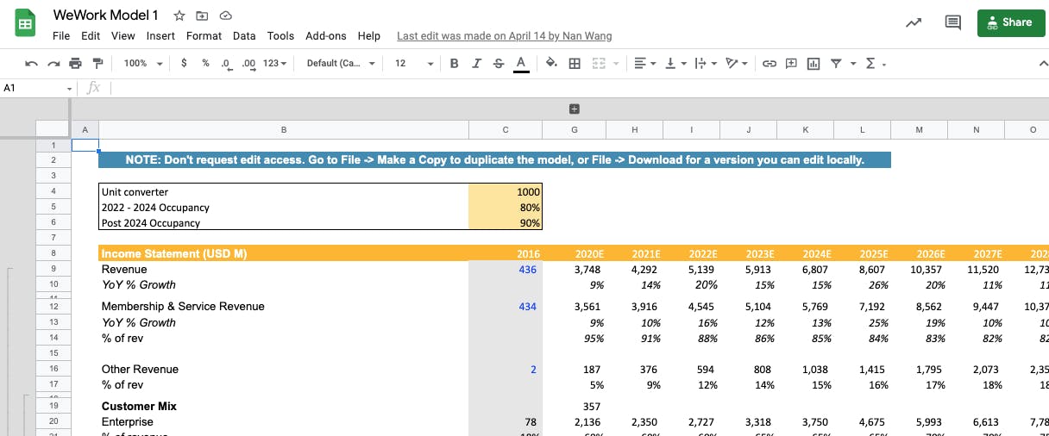Click the WeWork Model 1 document title
Image resolution: width=1049 pixels, height=436 pixels.
pyautogui.click(x=106, y=16)
